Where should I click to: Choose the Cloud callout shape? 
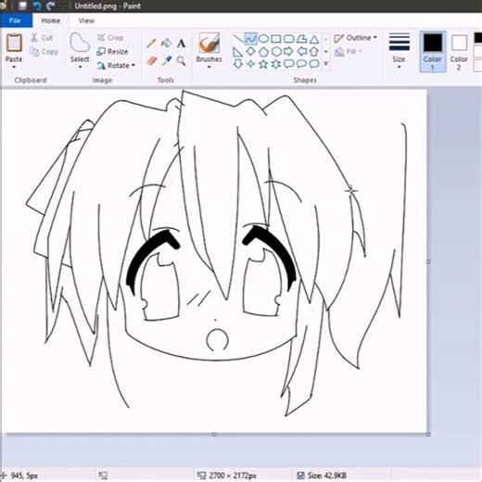[314, 64]
